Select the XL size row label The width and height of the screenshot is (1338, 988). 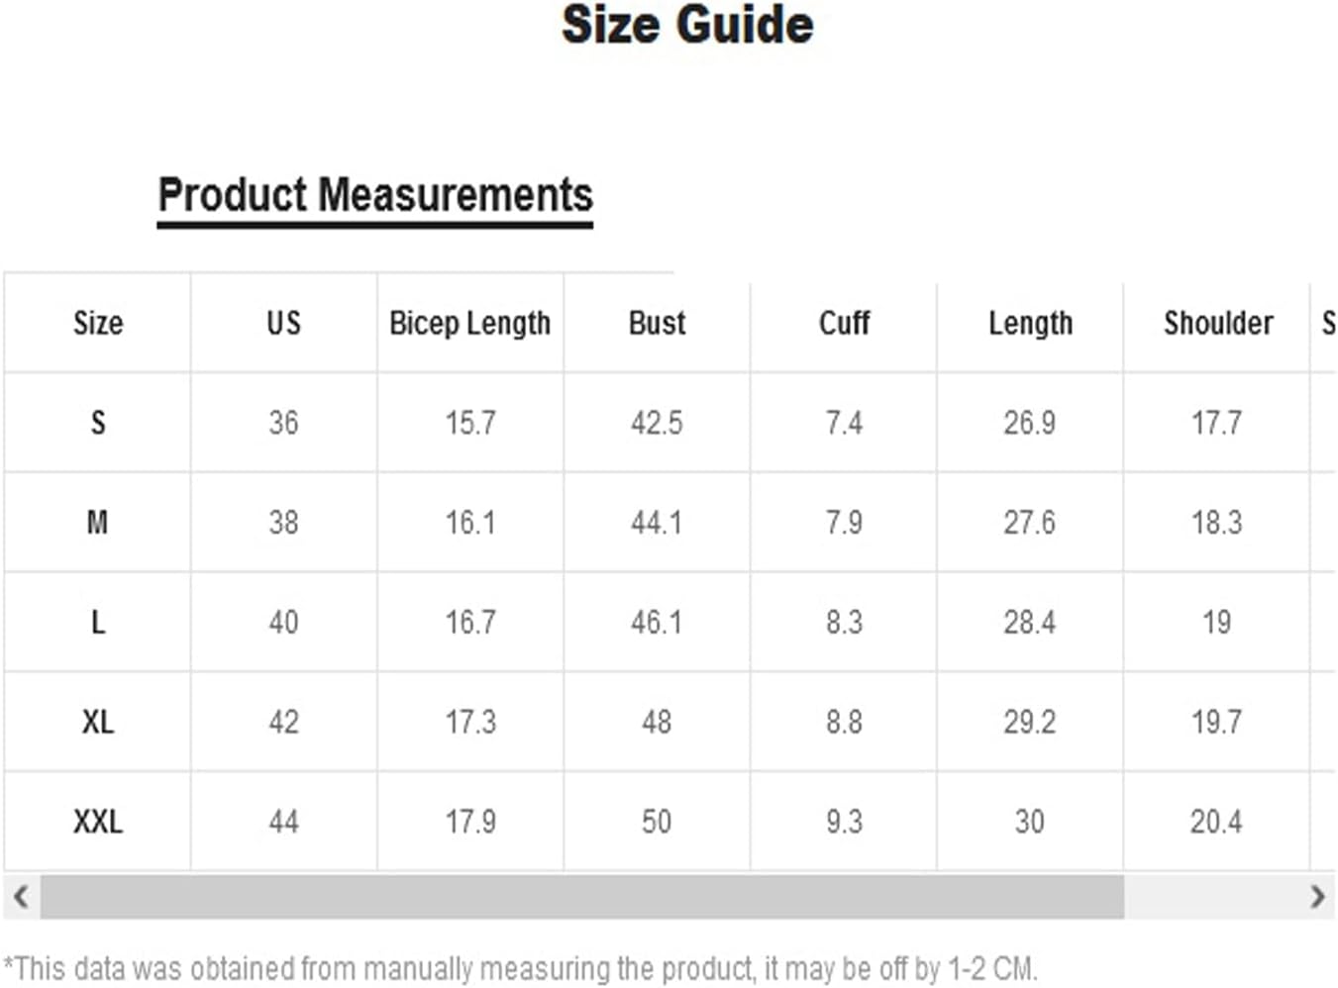coord(98,722)
